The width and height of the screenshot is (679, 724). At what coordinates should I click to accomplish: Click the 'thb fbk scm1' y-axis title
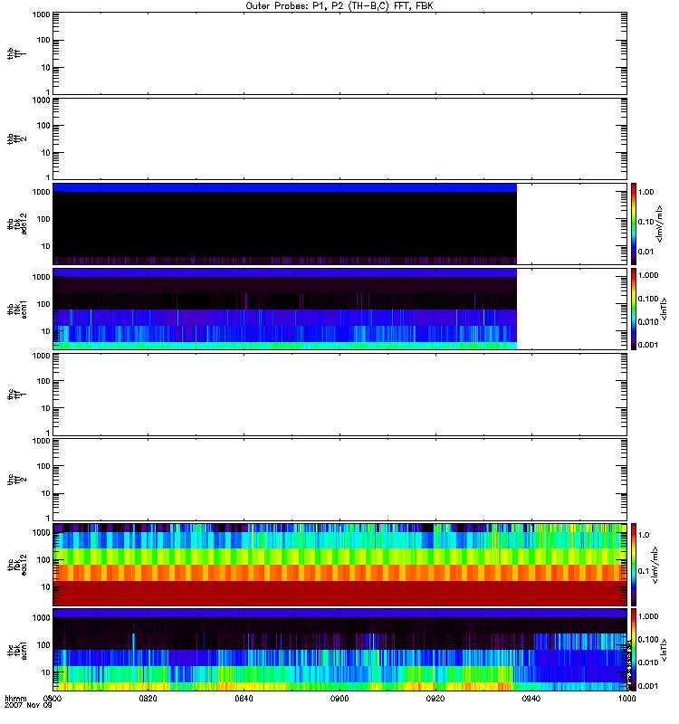coord(17,309)
